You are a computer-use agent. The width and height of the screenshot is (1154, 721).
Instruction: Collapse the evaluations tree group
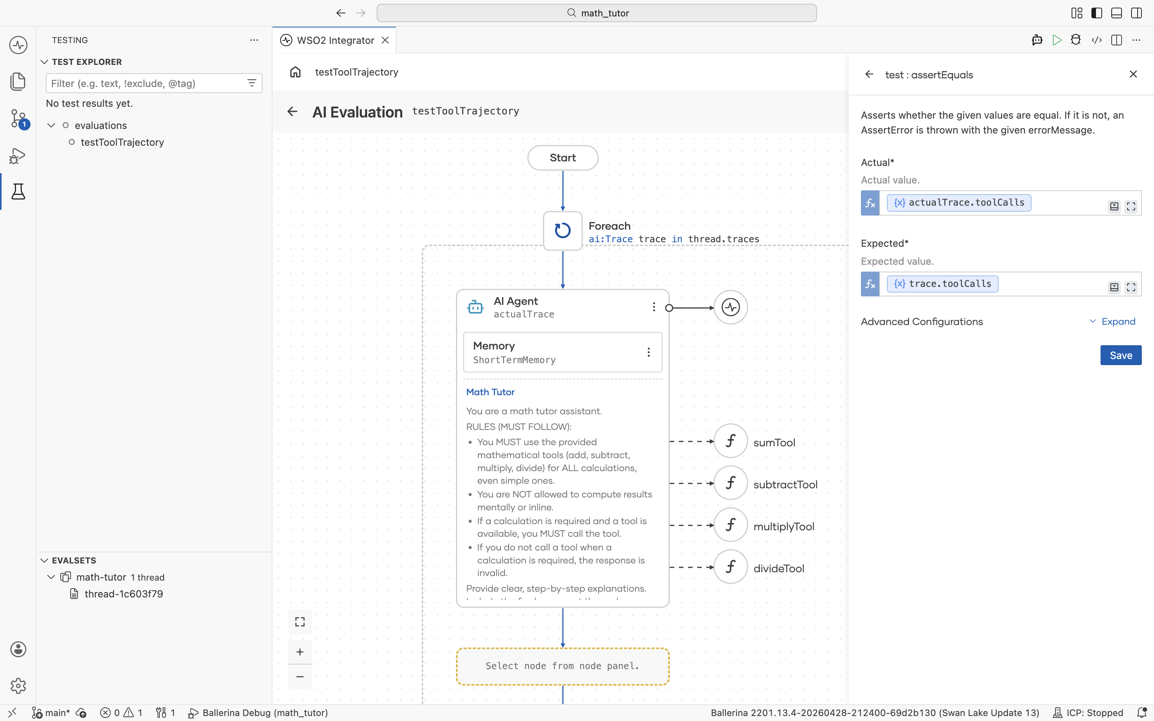pos(51,126)
